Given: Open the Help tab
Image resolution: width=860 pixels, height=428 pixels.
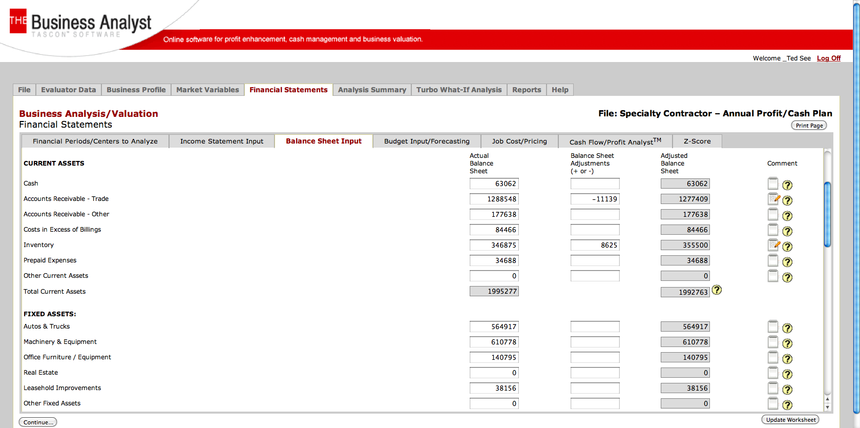Looking at the screenshot, I should 560,90.
